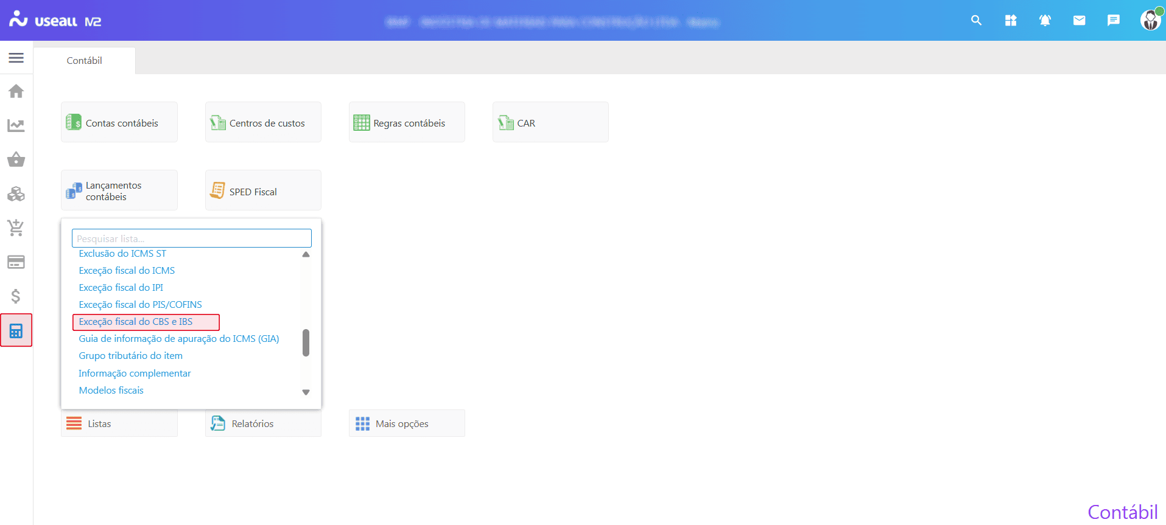Select the calculator accounting sidebar icon
The image size is (1166, 525).
pyautogui.click(x=16, y=331)
